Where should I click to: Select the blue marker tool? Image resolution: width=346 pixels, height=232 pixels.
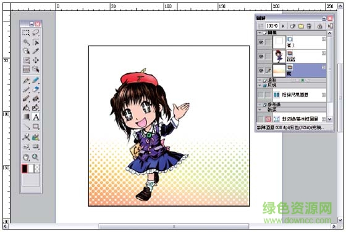click(x=36, y=81)
